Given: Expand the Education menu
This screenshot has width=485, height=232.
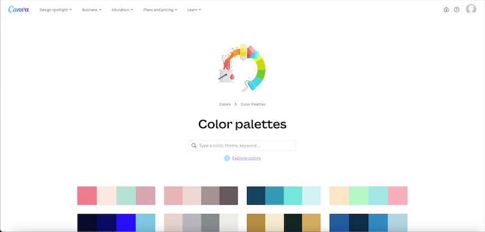Looking at the screenshot, I should click(x=122, y=9).
